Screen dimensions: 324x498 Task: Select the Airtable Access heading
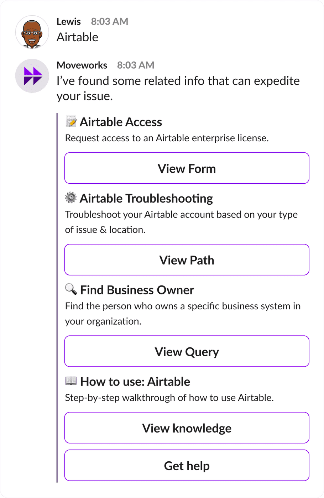coord(121,122)
